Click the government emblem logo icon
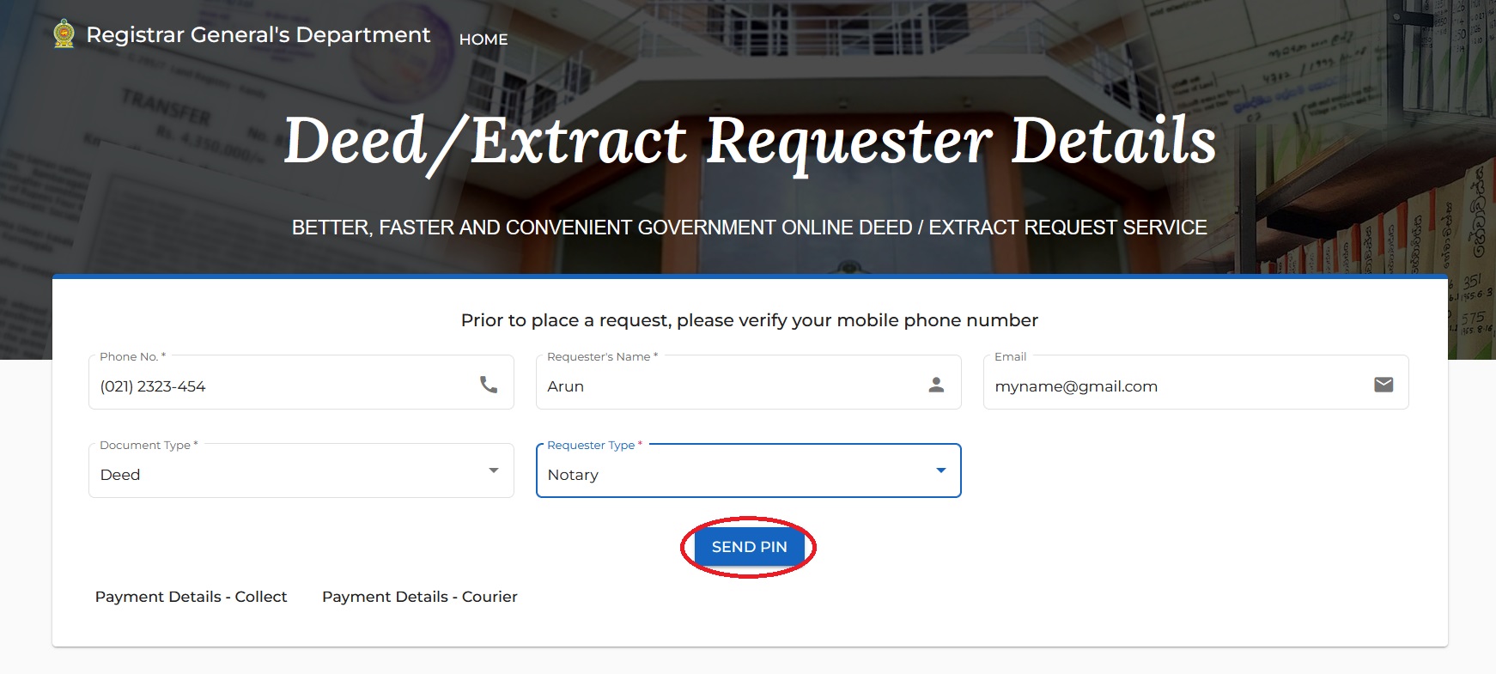 [x=64, y=34]
